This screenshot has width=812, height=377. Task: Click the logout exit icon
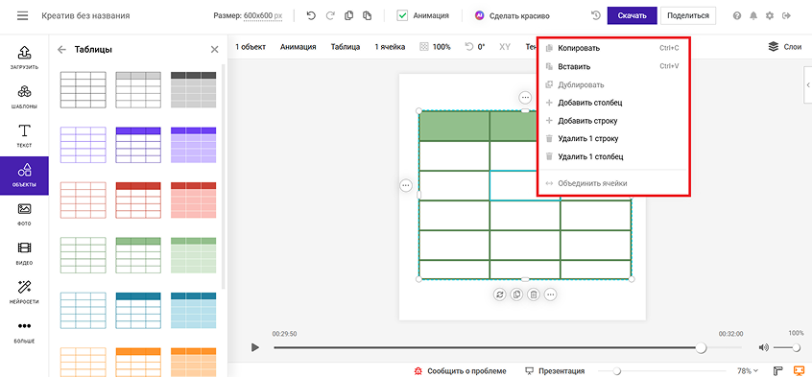pos(787,15)
